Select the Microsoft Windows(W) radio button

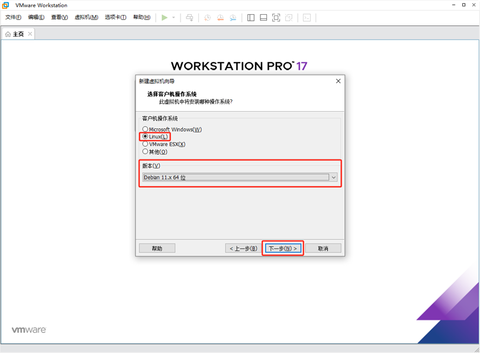pyautogui.click(x=145, y=129)
